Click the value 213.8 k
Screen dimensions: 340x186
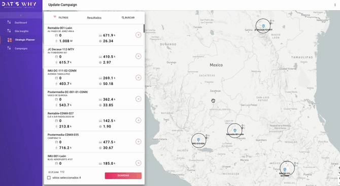coord(65,126)
